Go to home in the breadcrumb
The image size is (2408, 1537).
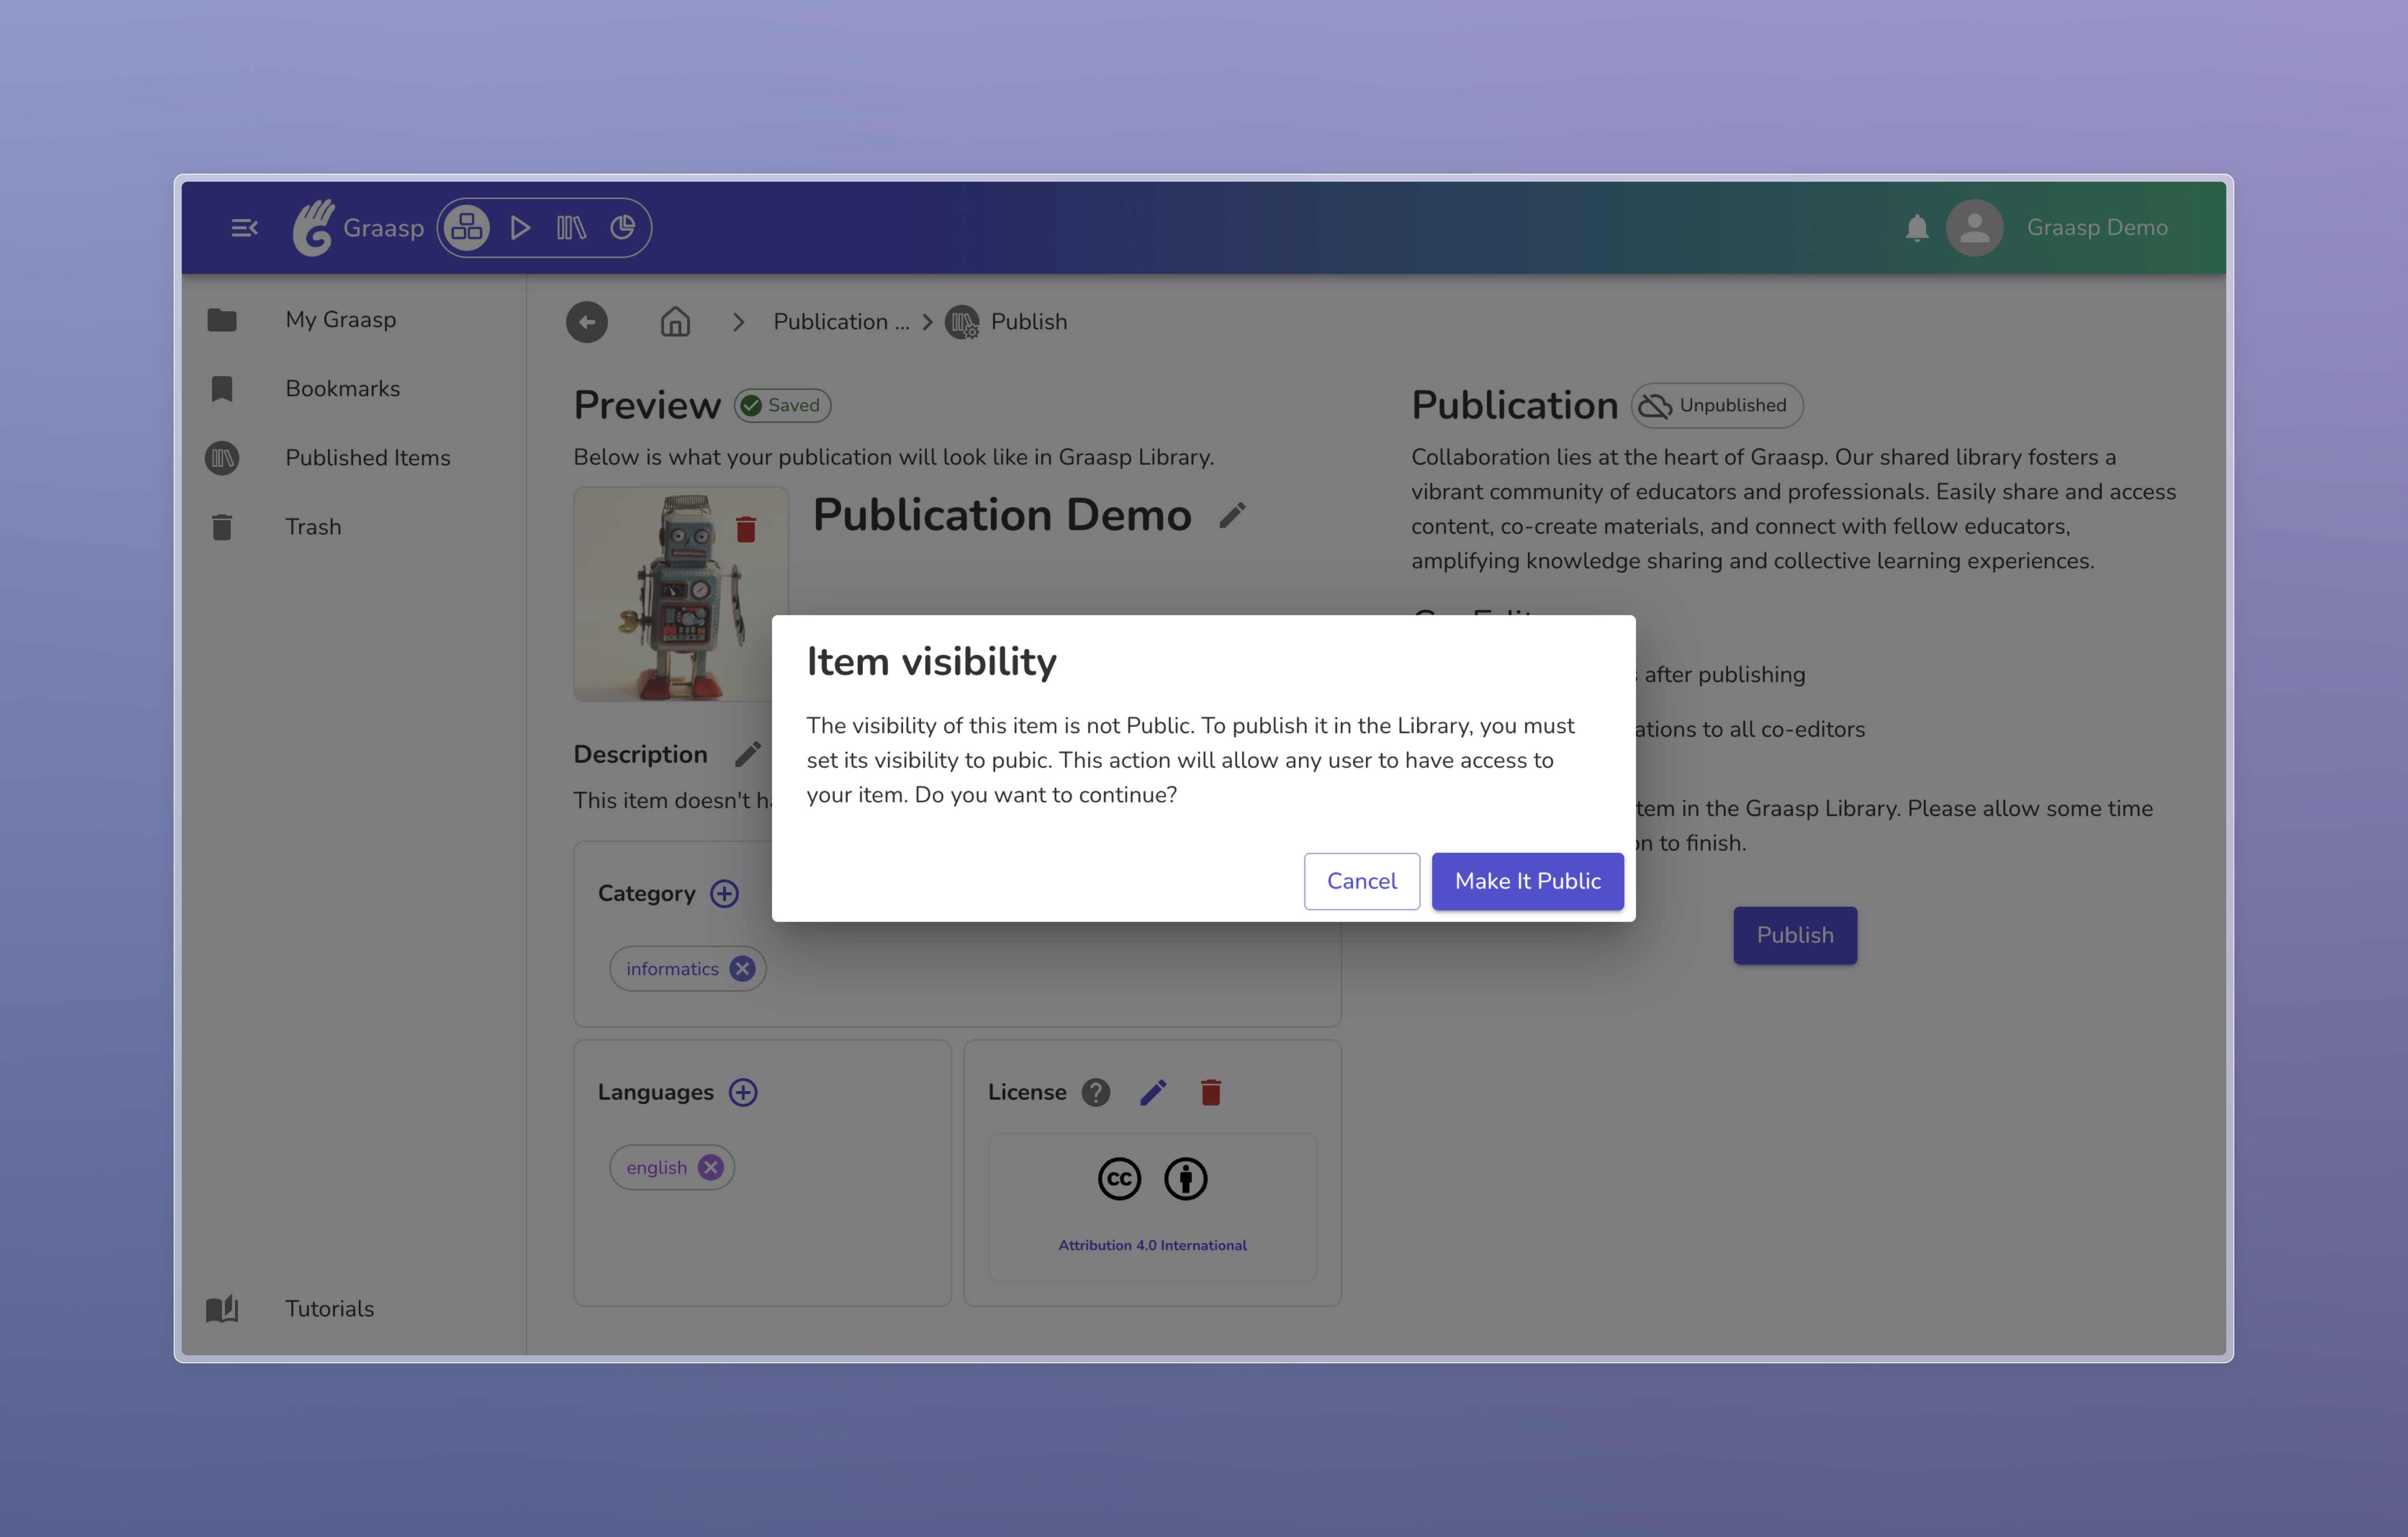tap(675, 322)
